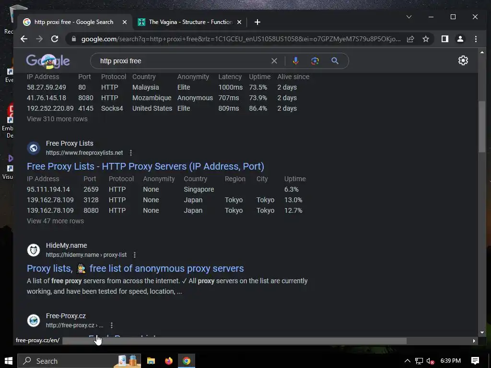Search by image with Google Lens
Viewport: 491px width, 368px height.
(x=315, y=61)
